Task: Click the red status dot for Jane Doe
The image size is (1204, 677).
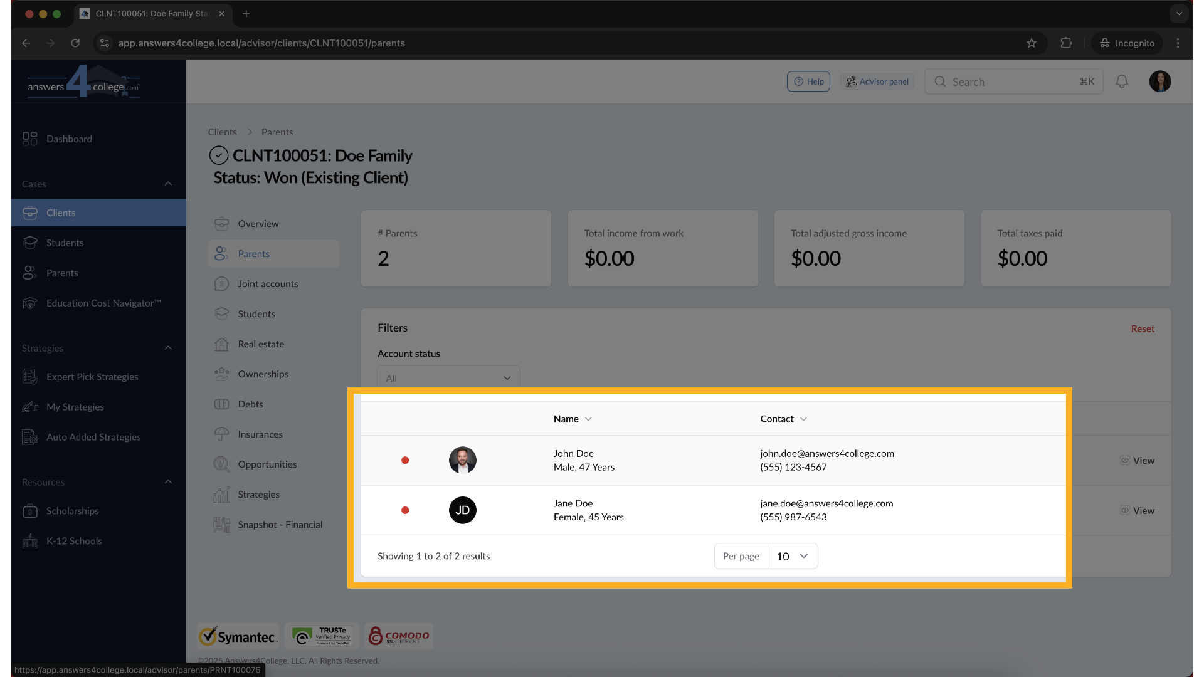Action: click(405, 510)
